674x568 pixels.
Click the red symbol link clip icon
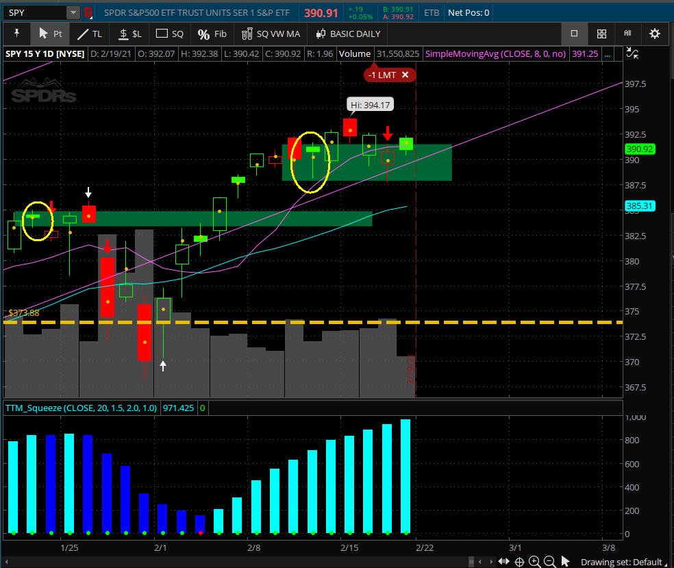(x=88, y=12)
